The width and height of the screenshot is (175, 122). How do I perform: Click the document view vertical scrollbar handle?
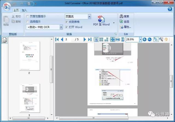(x=171, y=81)
